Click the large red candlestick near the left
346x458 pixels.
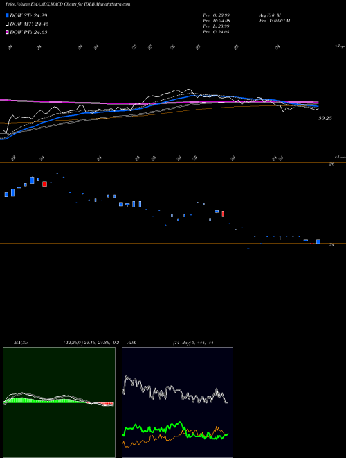(44, 184)
